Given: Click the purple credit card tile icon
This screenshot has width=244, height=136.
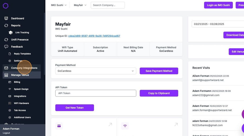Looking at the screenshot, I should point(59,126).
